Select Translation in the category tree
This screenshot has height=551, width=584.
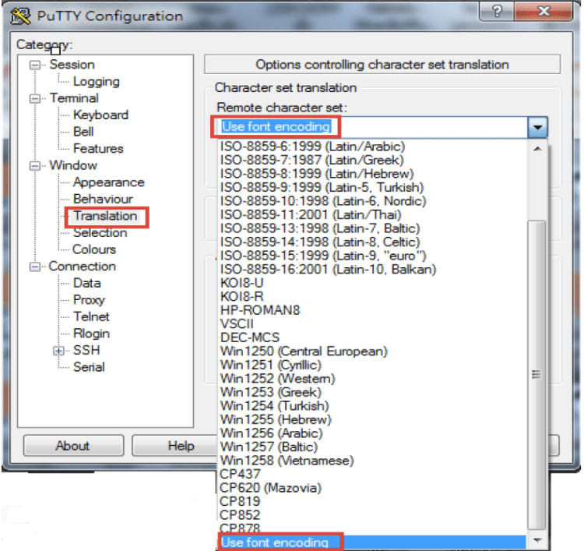[105, 216]
